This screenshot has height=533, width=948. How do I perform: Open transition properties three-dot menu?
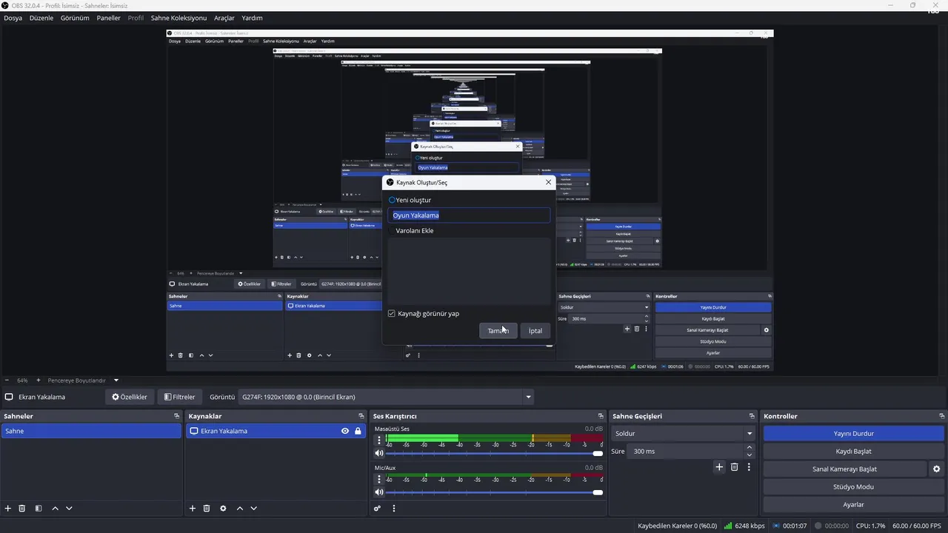749,467
